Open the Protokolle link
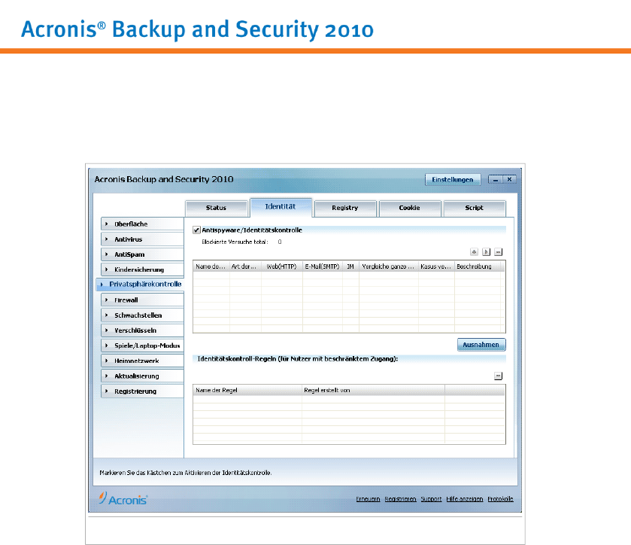631x545 pixels. pos(499,499)
